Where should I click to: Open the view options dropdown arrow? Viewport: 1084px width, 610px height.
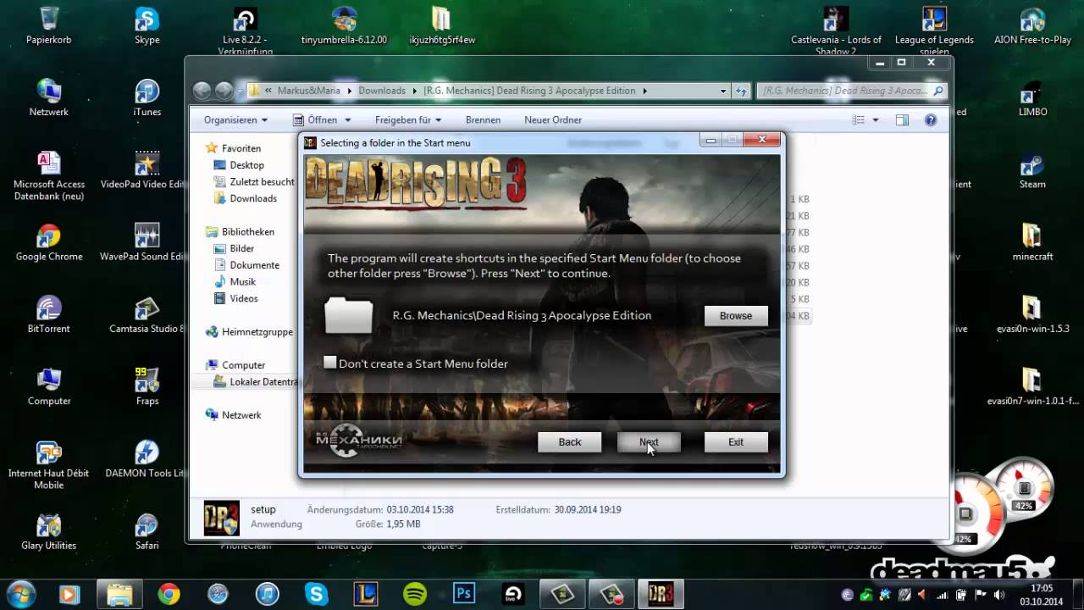point(875,120)
